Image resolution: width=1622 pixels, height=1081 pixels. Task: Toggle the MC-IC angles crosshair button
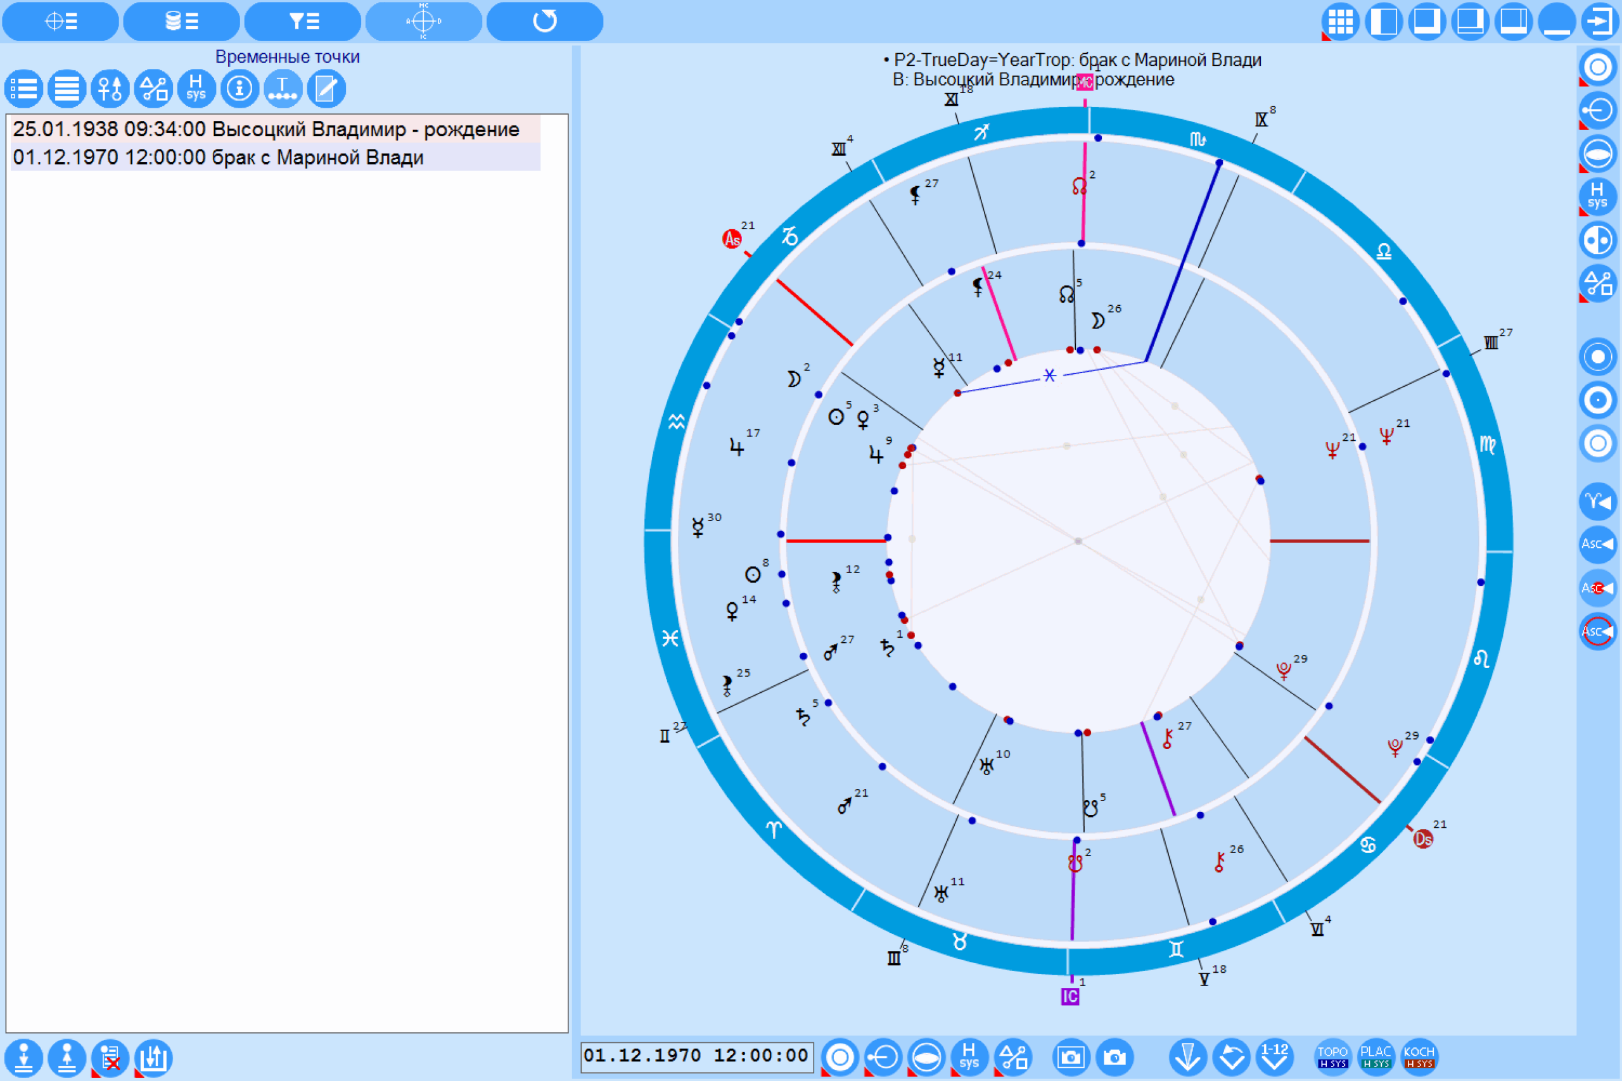click(x=423, y=22)
